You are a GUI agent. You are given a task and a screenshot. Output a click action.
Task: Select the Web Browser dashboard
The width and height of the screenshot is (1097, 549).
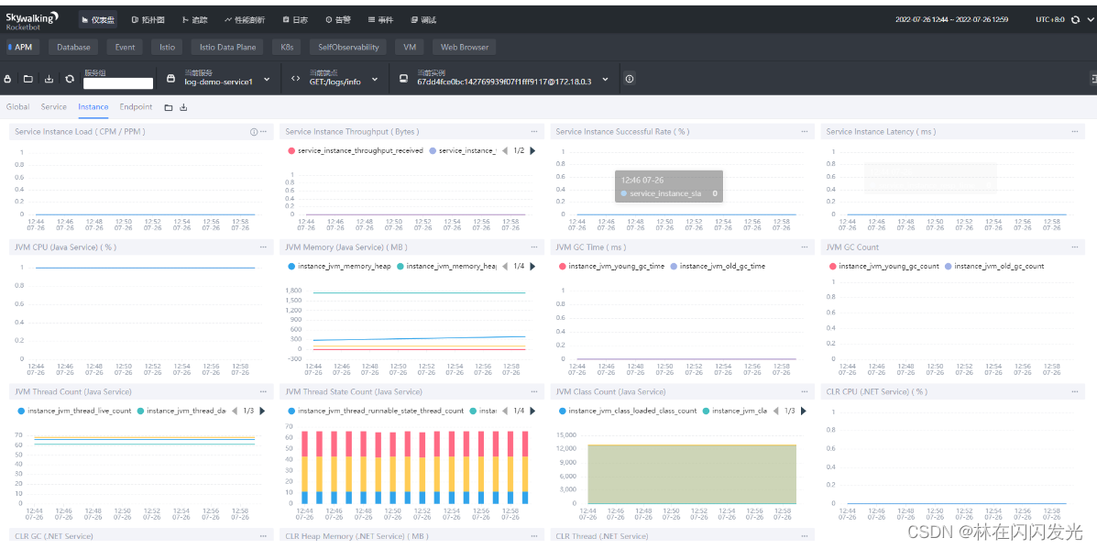[x=465, y=47]
